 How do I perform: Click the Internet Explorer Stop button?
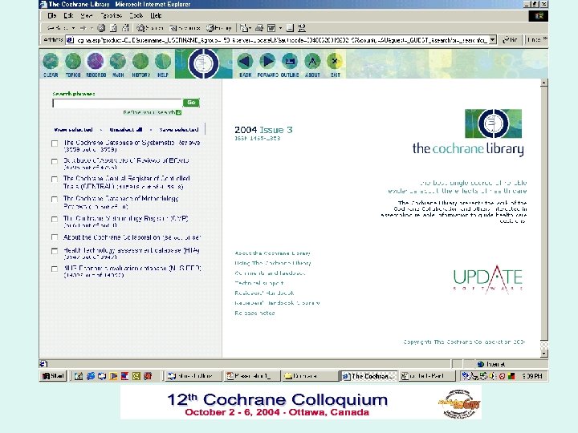pyautogui.click(x=101, y=28)
